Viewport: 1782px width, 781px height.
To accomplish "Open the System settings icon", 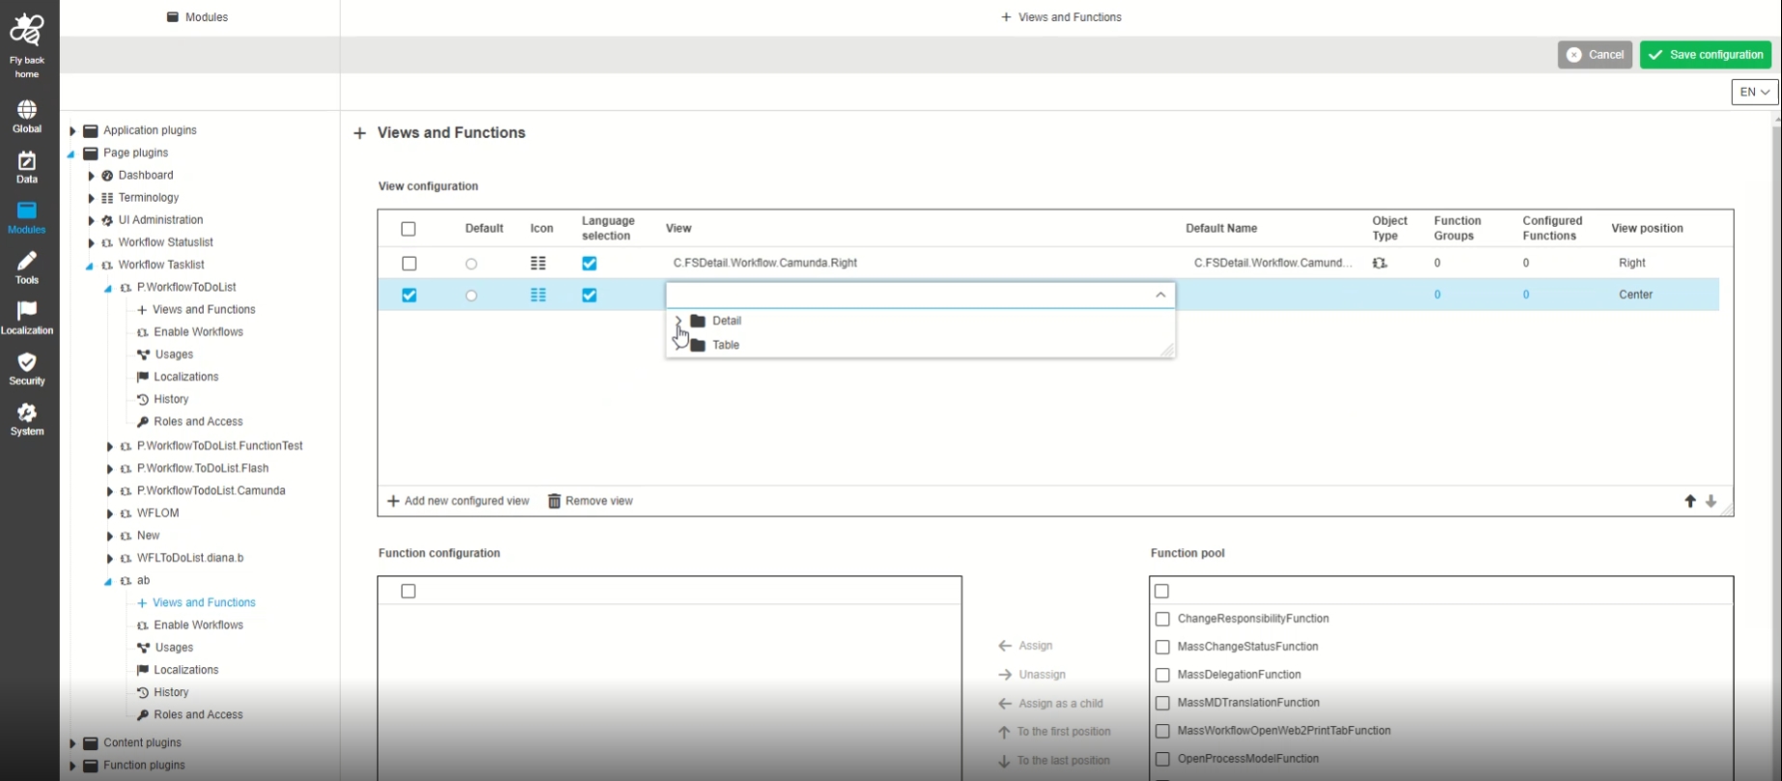I will tap(27, 418).
